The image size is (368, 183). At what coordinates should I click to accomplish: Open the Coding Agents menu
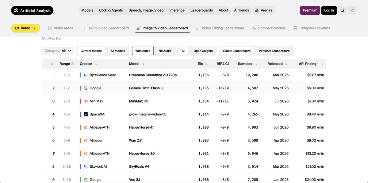pyautogui.click(x=111, y=10)
